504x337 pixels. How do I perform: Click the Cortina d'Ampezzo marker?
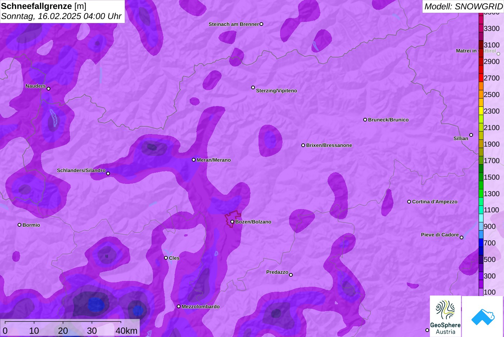point(409,202)
